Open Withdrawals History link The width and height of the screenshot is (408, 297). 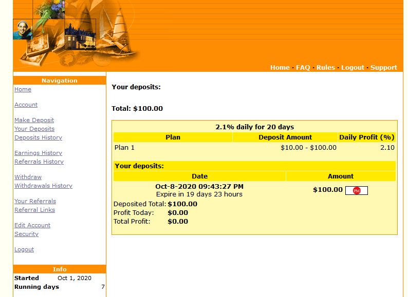pos(43,186)
